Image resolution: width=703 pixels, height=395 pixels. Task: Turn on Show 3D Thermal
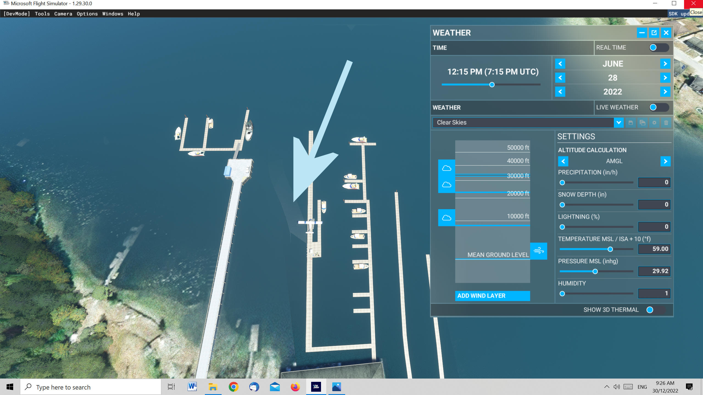655,310
